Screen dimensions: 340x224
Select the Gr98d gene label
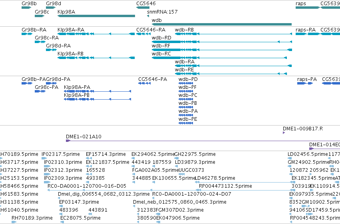[x=54, y=4]
